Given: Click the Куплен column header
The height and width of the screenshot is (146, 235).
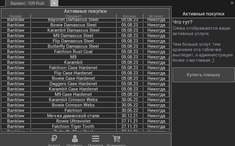Looking at the screenshot, I should coord(130,16).
